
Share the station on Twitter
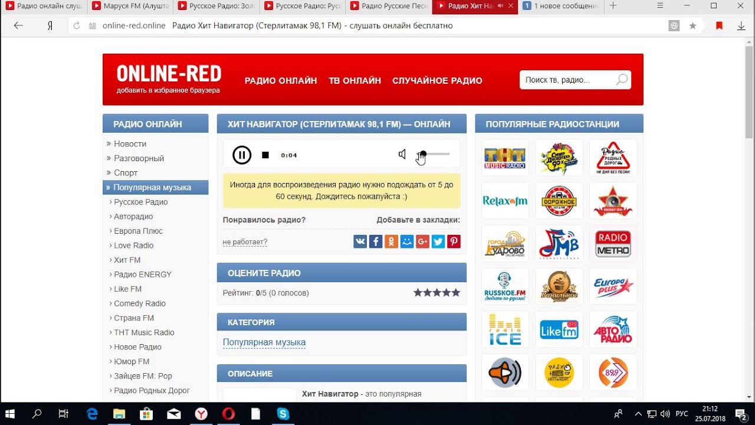438,241
